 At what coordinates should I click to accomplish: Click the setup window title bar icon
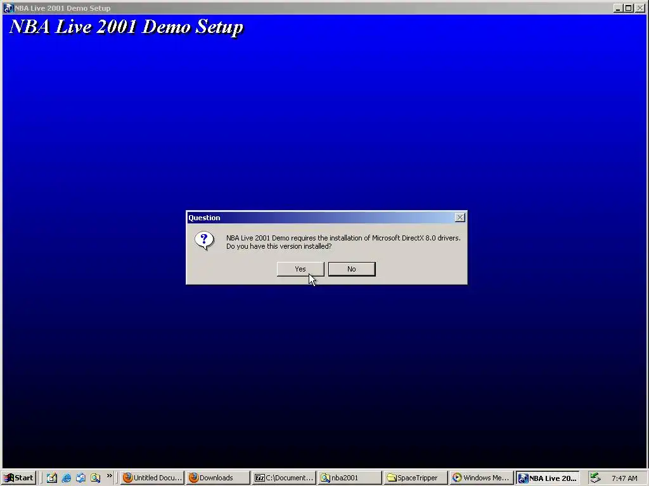pos(8,8)
